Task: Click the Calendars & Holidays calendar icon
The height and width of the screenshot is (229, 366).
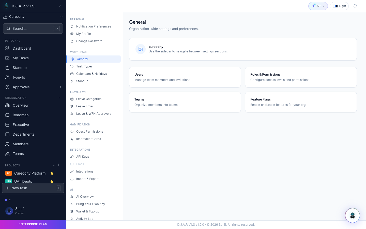Action: pos(72,74)
